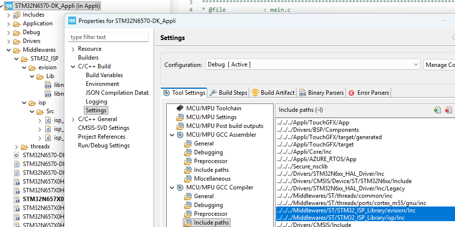Select Build Variables under C/C++ Build
This screenshot has height=227, width=455.
(x=104, y=75)
